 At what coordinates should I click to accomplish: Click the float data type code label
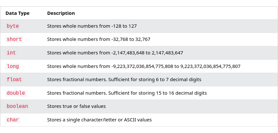click(x=14, y=80)
